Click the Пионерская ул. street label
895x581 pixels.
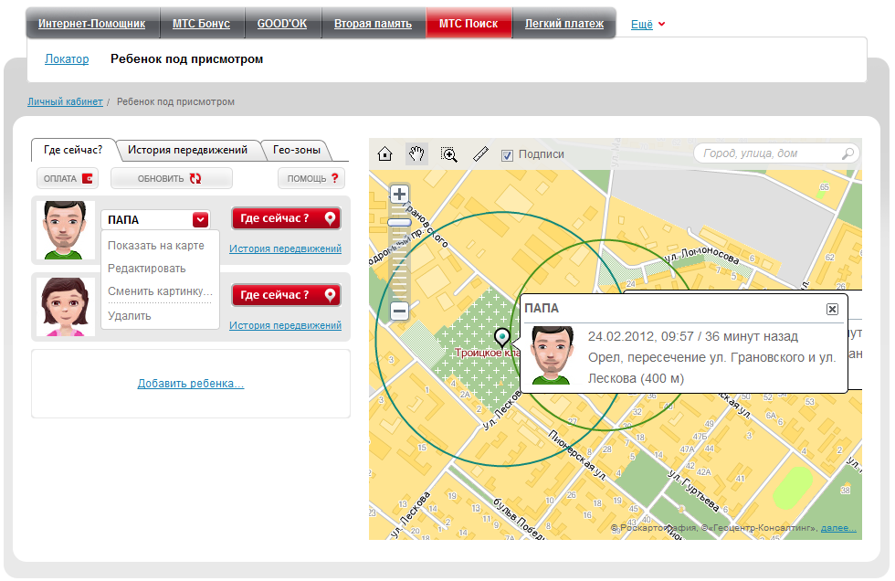(577, 454)
